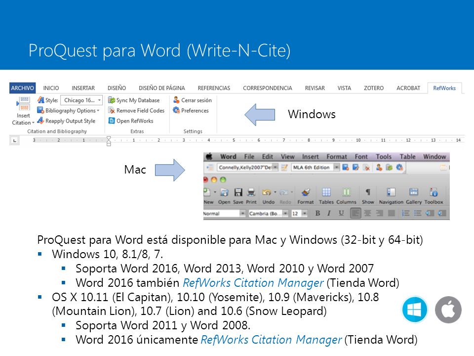The image size is (474, 356).
Task: Select align left in Mac formatting bar
Action: coord(355,214)
